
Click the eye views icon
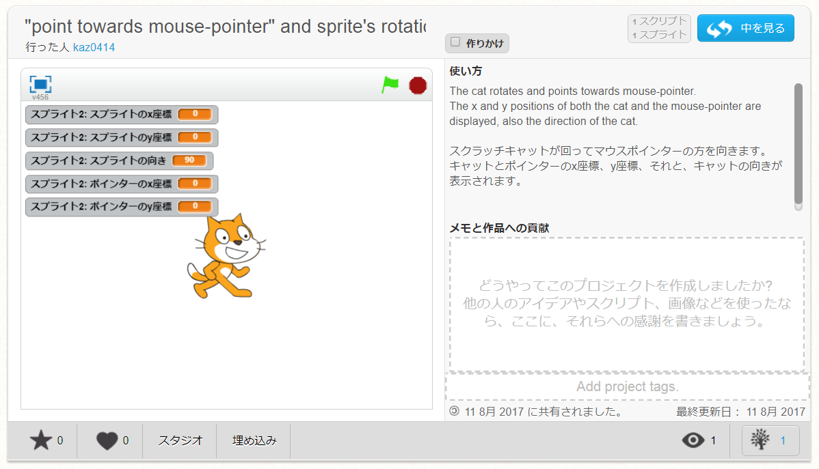pyautogui.click(x=693, y=440)
